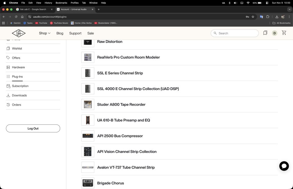Select the Plug-Ins grid icon

pos(8,77)
